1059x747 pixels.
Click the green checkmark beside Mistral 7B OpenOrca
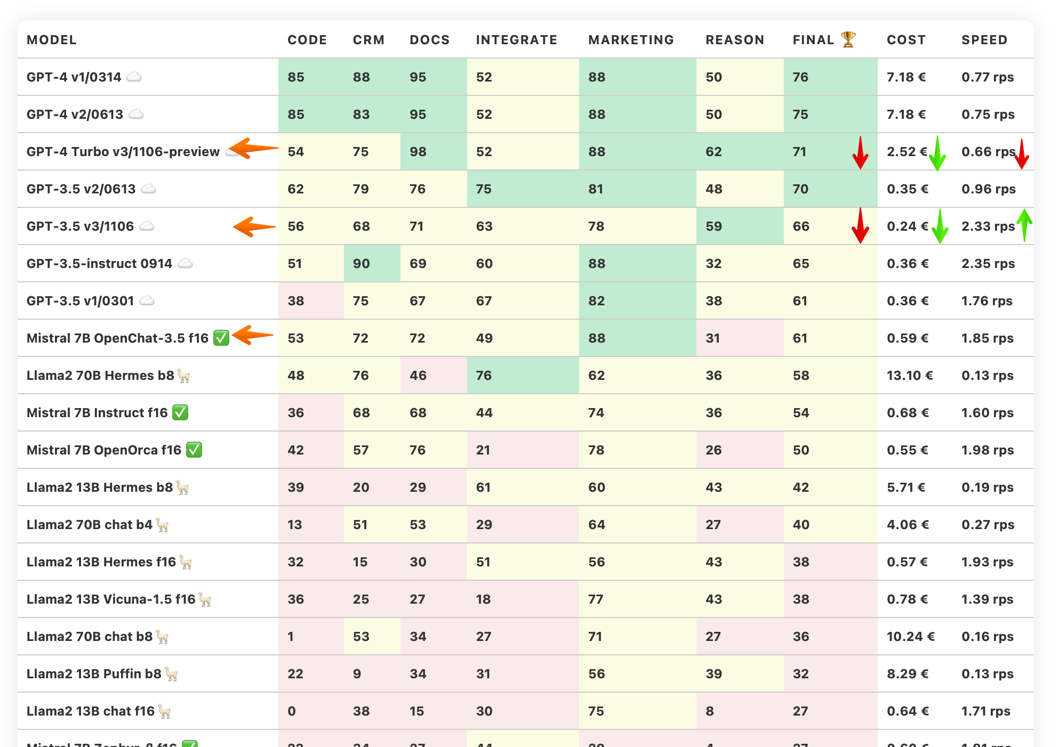tap(194, 450)
